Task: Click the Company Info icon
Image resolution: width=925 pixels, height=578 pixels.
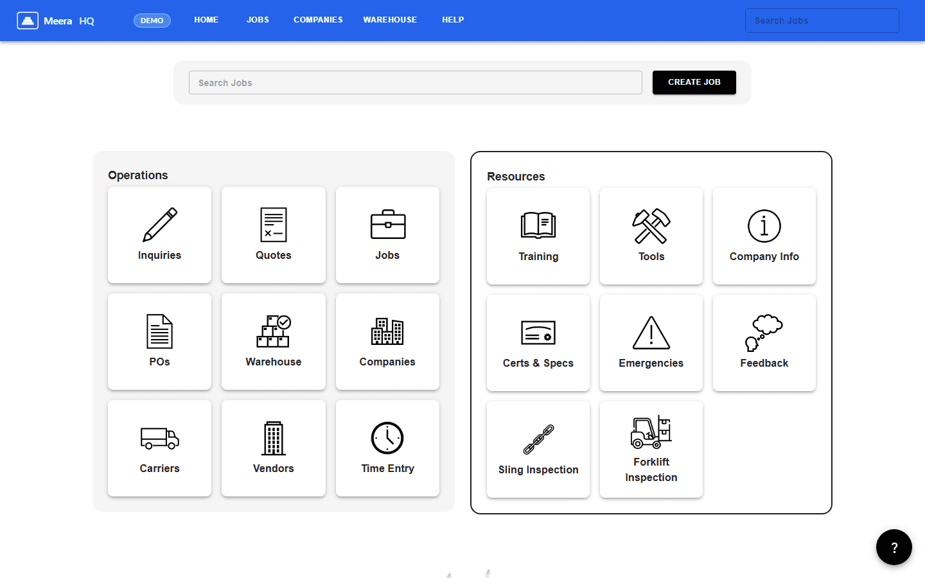Action: point(764,226)
